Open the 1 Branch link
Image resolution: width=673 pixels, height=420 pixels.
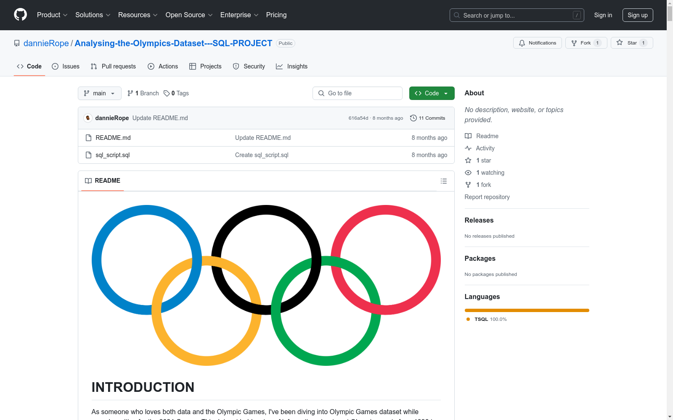pyautogui.click(x=143, y=93)
